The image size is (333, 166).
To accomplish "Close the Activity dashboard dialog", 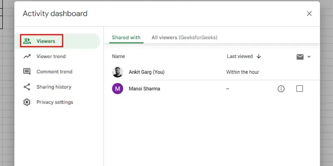I will [x=309, y=14].
